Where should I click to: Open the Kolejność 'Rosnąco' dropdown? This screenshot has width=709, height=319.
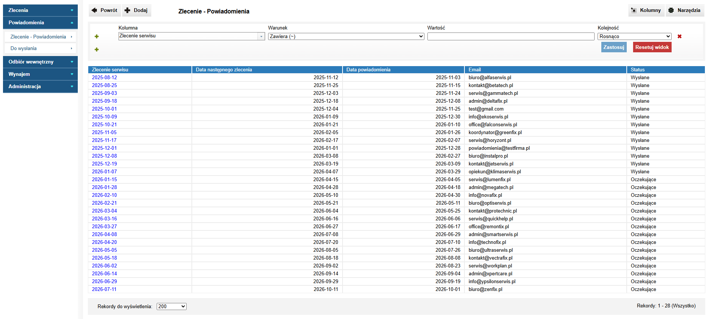click(x=634, y=37)
